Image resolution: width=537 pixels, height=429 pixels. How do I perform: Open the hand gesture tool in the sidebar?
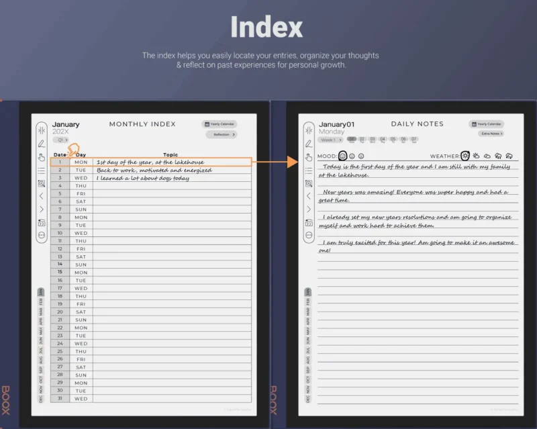tap(40, 157)
